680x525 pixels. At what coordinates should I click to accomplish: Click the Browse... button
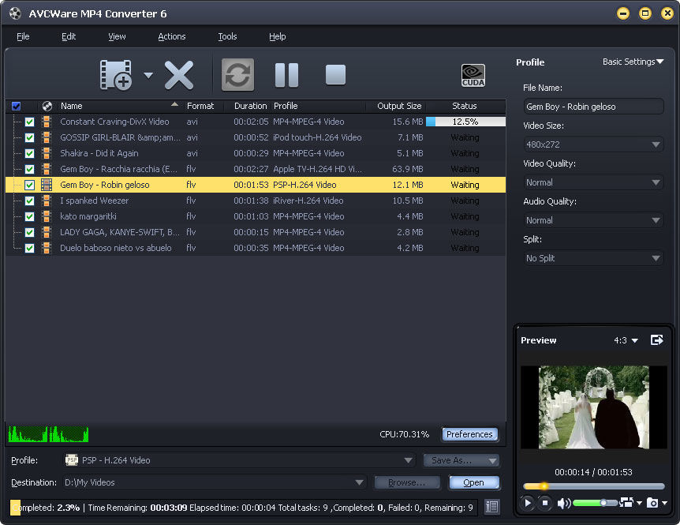[407, 482]
